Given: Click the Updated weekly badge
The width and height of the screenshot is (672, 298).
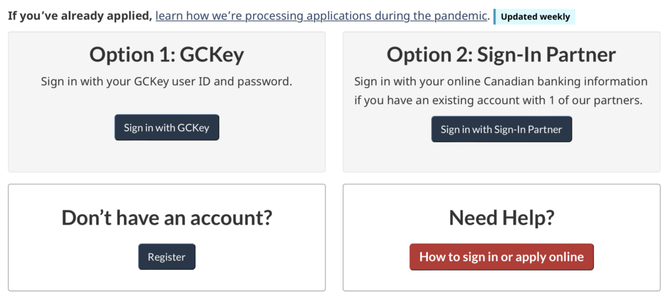Looking at the screenshot, I should pyautogui.click(x=535, y=16).
